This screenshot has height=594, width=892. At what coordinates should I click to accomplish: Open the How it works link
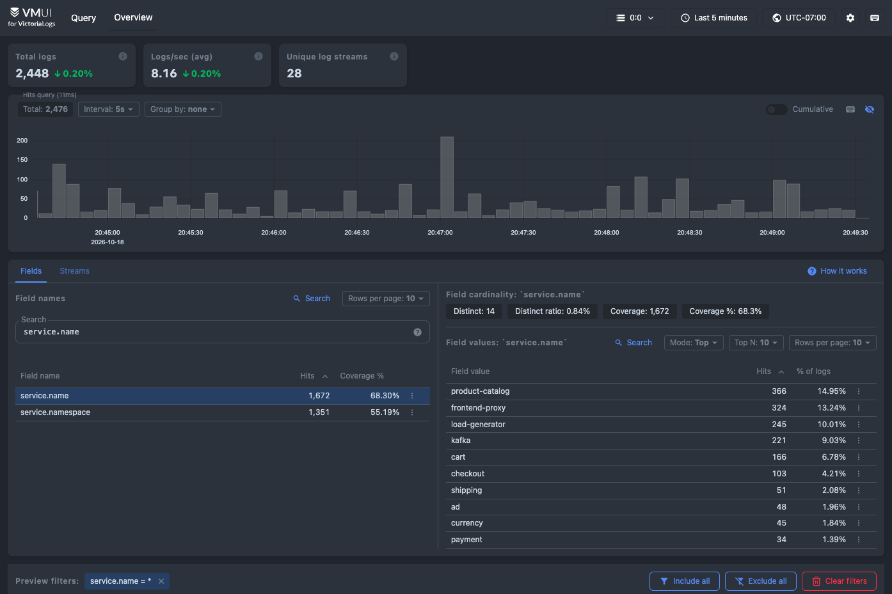tap(837, 271)
